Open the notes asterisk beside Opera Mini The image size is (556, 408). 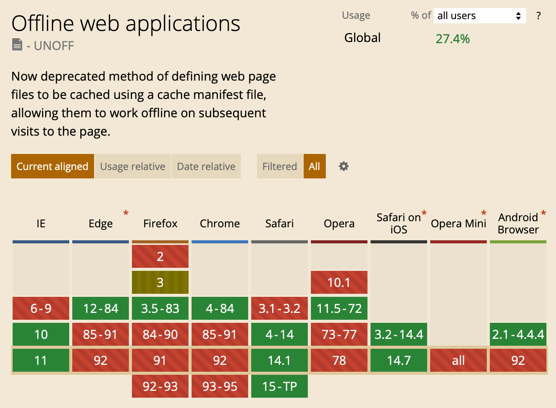(x=484, y=213)
